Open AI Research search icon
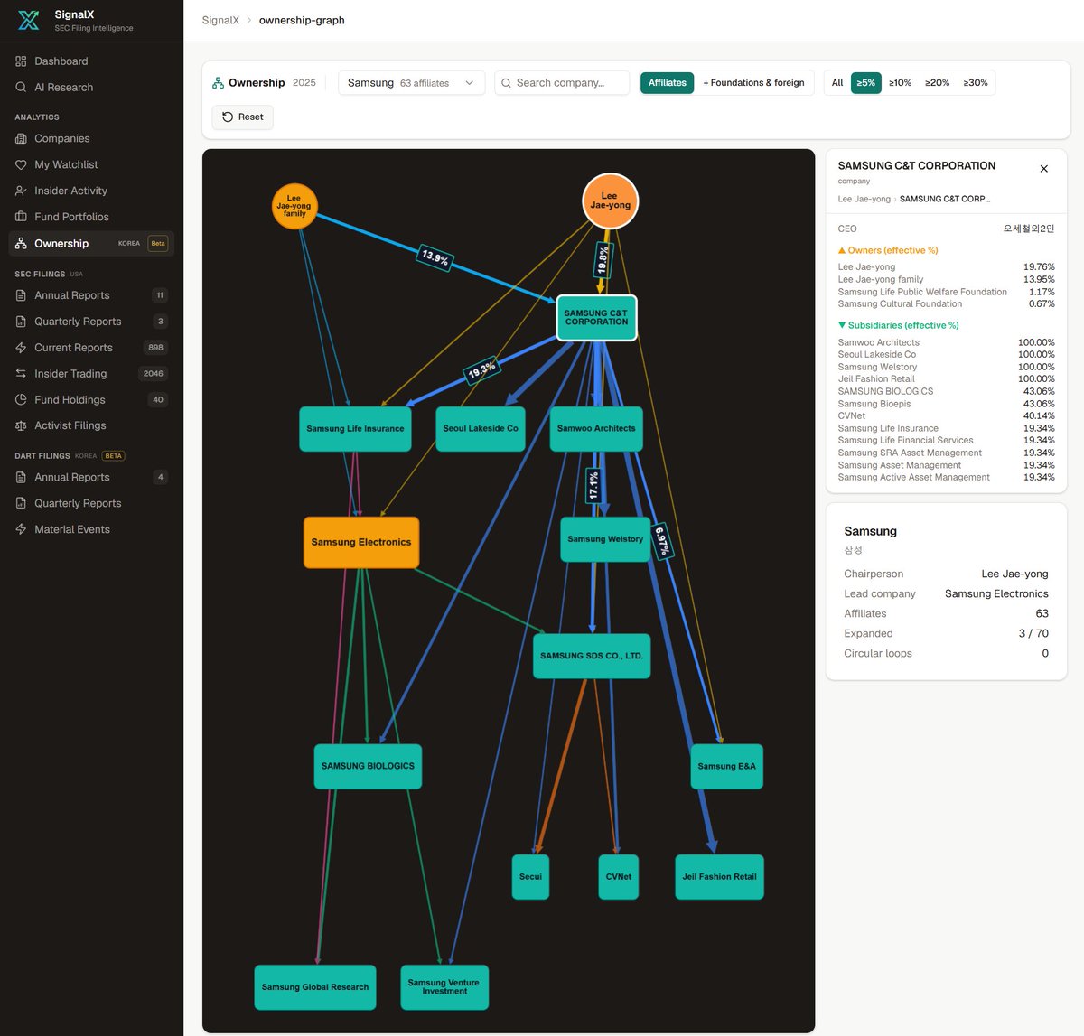The height and width of the screenshot is (1036, 1084). click(x=21, y=88)
